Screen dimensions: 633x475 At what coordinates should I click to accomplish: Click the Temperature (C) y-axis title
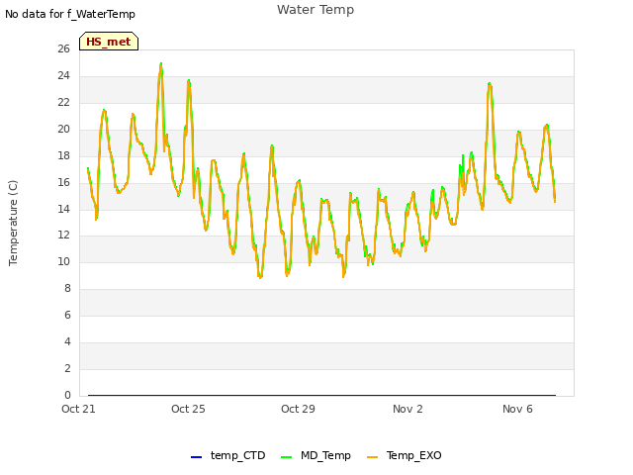pyautogui.click(x=13, y=223)
